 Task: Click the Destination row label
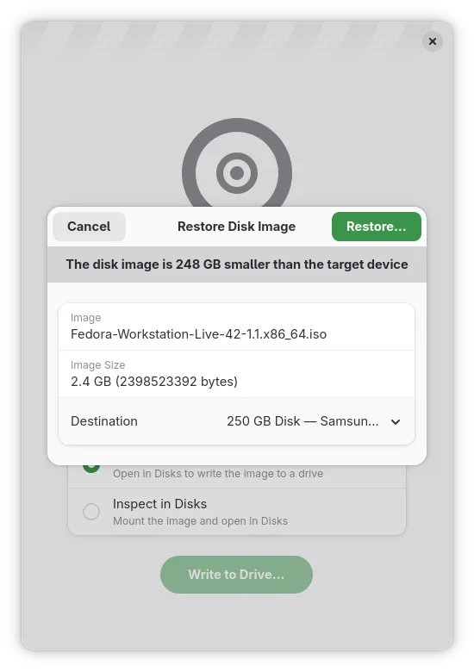point(104,421)
